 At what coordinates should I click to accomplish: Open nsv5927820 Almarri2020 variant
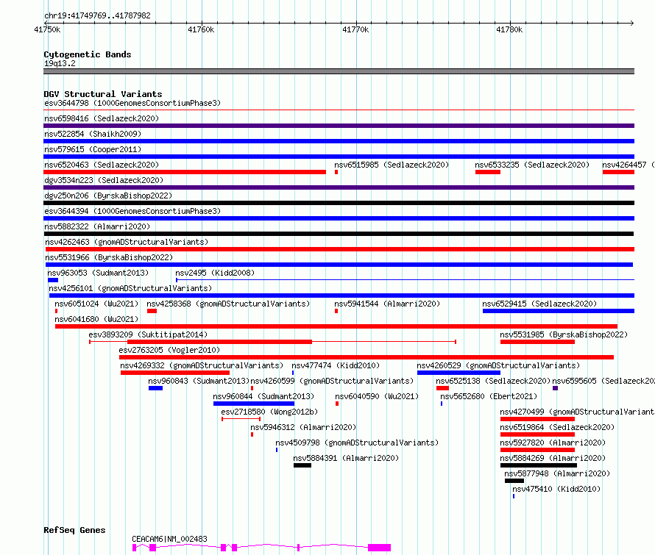coord(553,443)
